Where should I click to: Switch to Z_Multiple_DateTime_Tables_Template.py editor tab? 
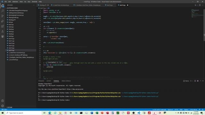click(x=88, y=5)
